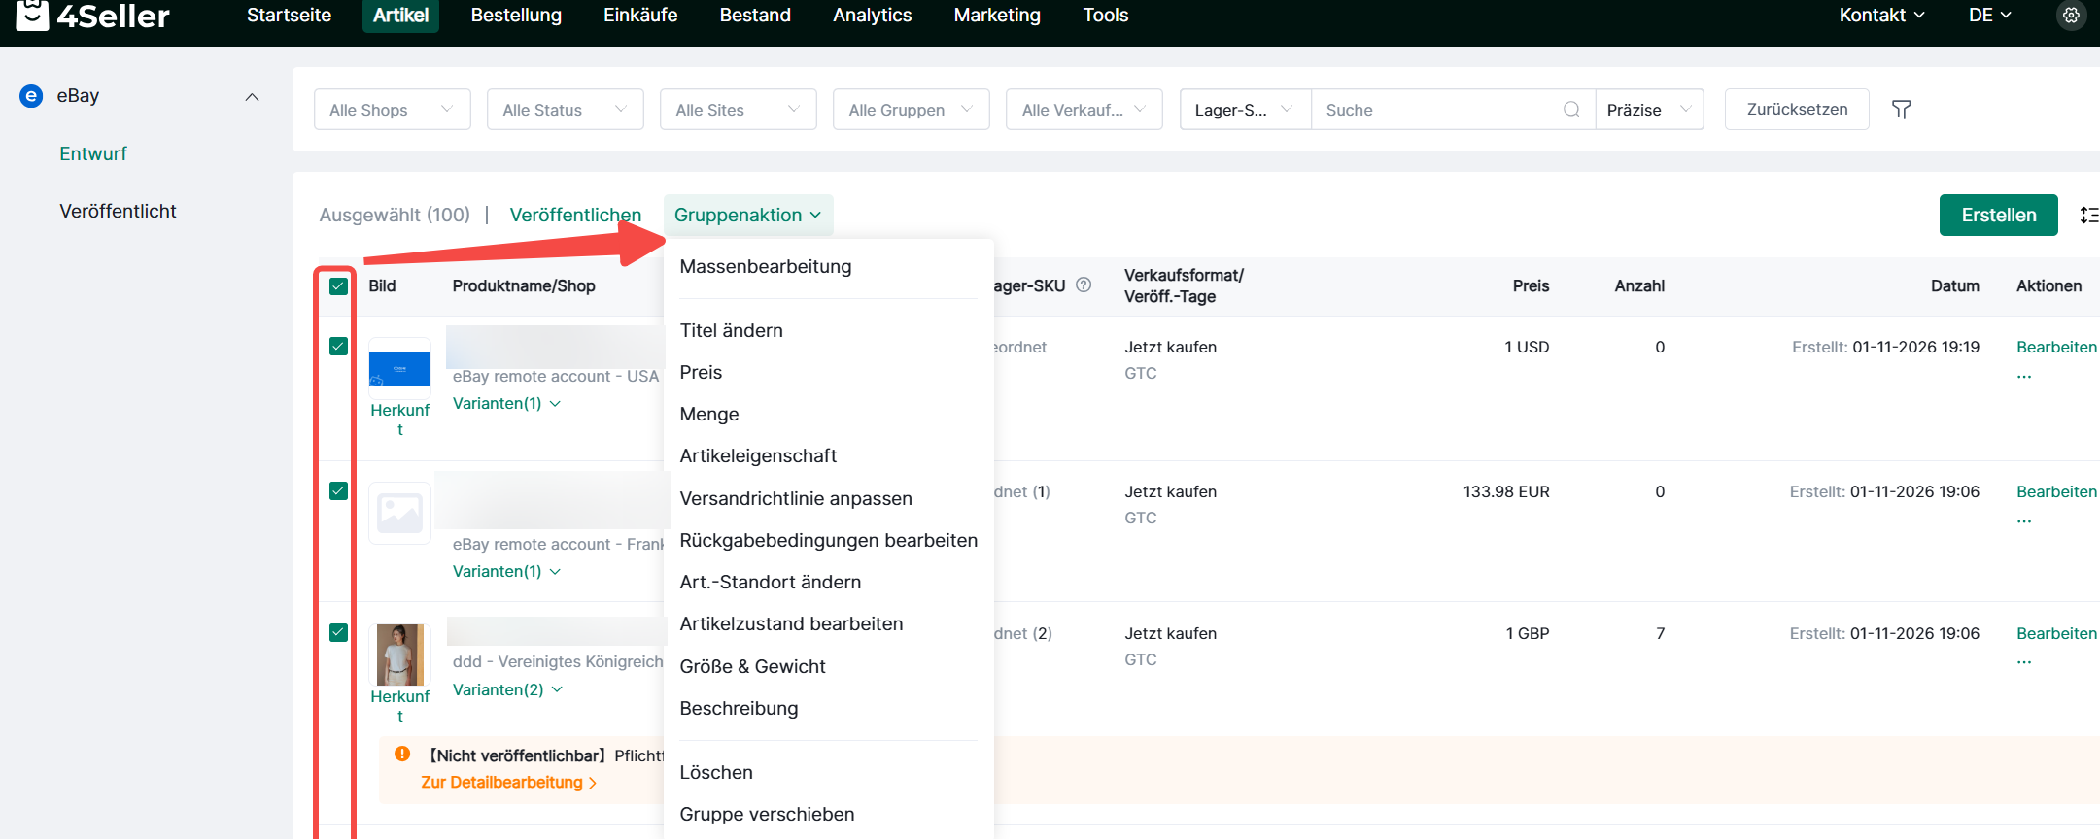Screen dimensions: 2100x839
Task: Click the placeholder image icon of second product
Action: [399, 513]
